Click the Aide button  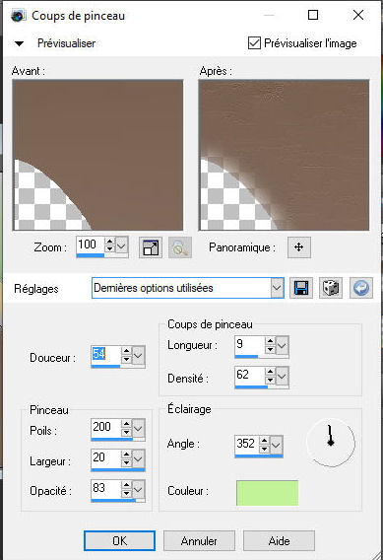tap(279, 540)
